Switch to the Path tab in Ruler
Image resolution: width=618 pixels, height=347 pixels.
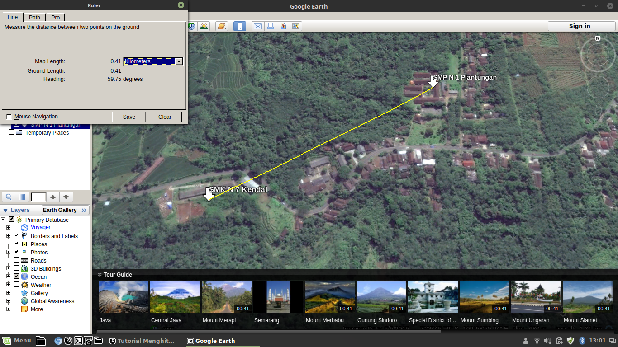tap(34, 17)
